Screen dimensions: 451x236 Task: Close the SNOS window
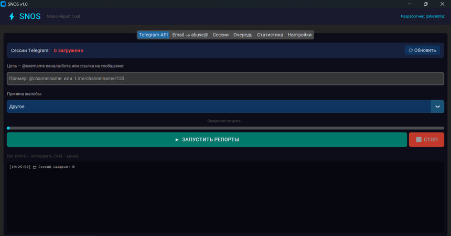[443, 4]
